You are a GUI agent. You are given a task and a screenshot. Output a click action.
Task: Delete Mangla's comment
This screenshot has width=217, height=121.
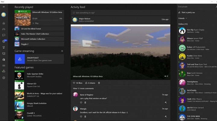[85, 117]
